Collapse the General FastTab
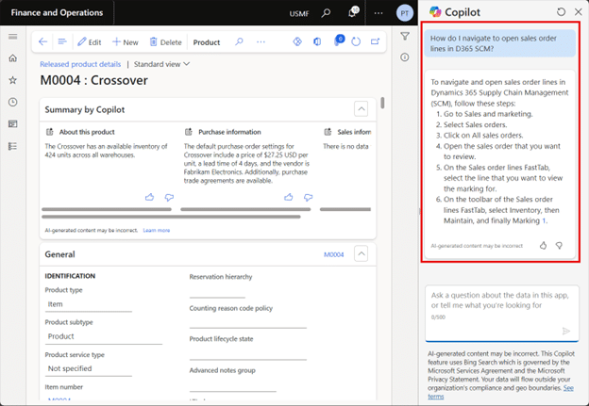The height and width of the screenshot is (406, 589). tap(361, 253)
